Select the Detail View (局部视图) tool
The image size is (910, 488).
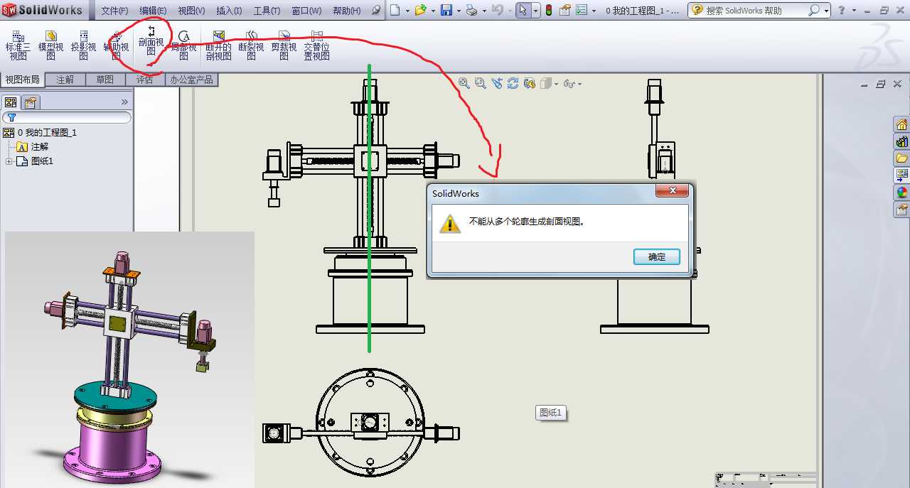click(x=184, y=45)
